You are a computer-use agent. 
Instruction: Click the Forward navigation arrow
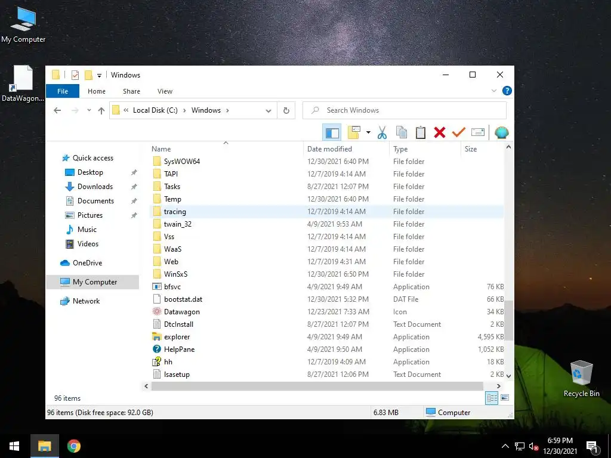tap(75, 110)
